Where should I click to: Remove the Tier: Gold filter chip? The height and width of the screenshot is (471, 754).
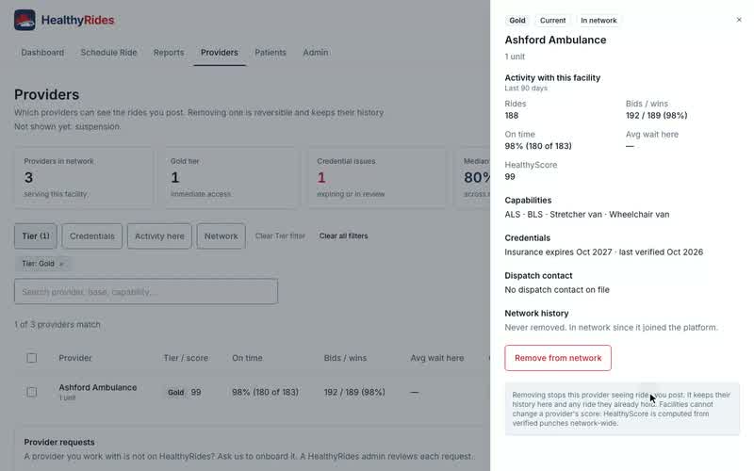[61, 264]
